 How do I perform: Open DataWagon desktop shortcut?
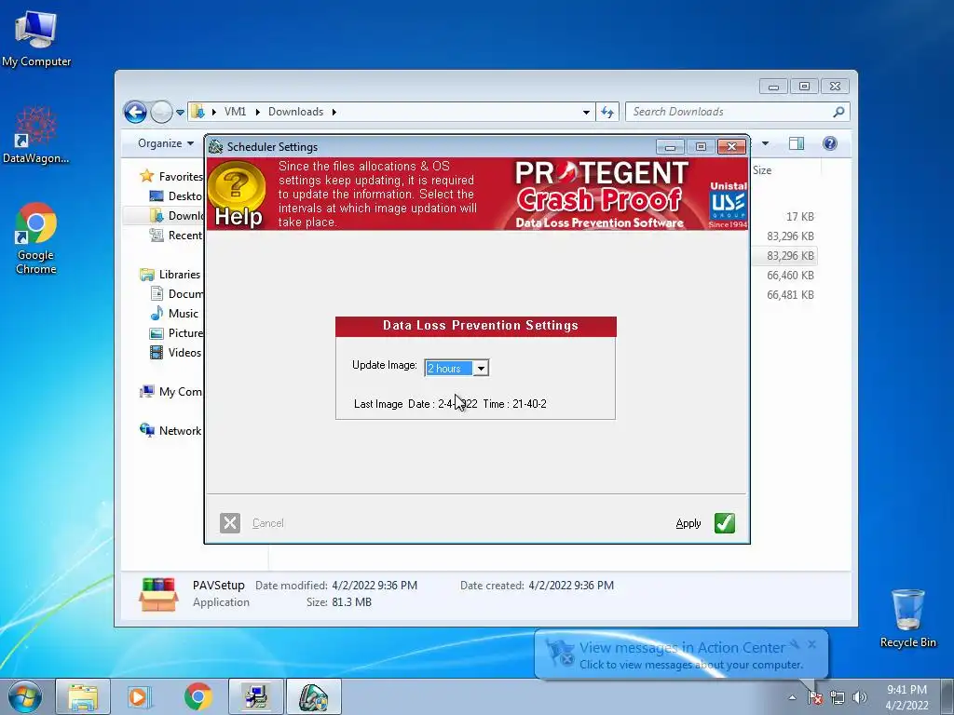[x=36, y=135]
